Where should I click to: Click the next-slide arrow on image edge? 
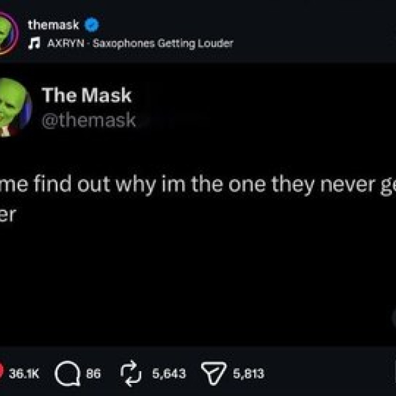[x=394, y=318]
